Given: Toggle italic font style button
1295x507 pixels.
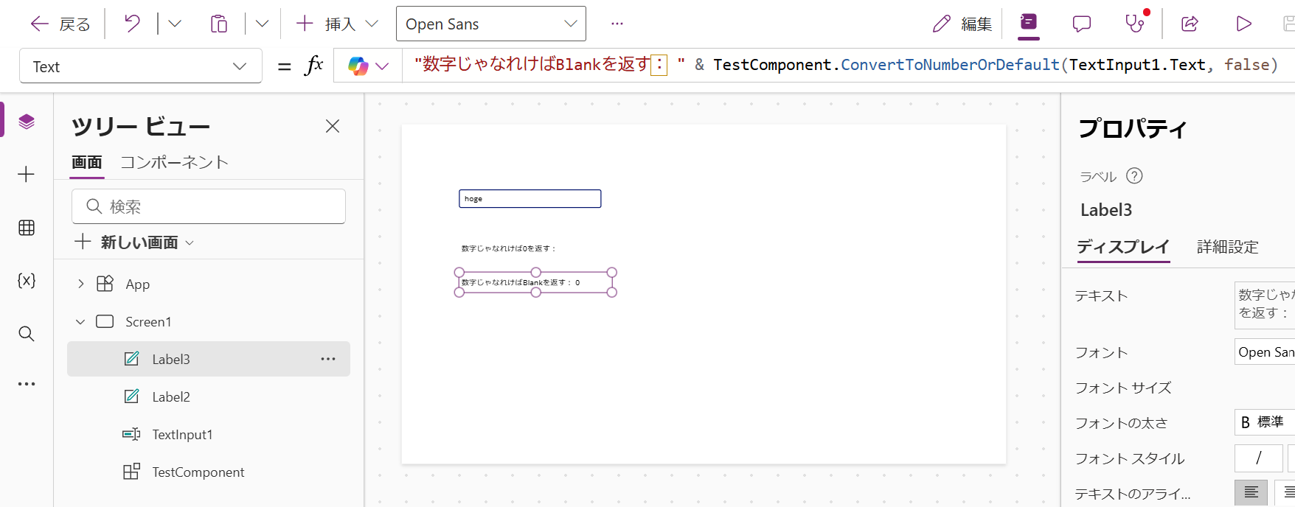Looking at the screenshot, I should point(1258,458).
